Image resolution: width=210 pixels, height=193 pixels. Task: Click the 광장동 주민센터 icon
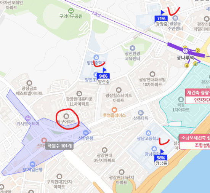click(x=175, y=18)
